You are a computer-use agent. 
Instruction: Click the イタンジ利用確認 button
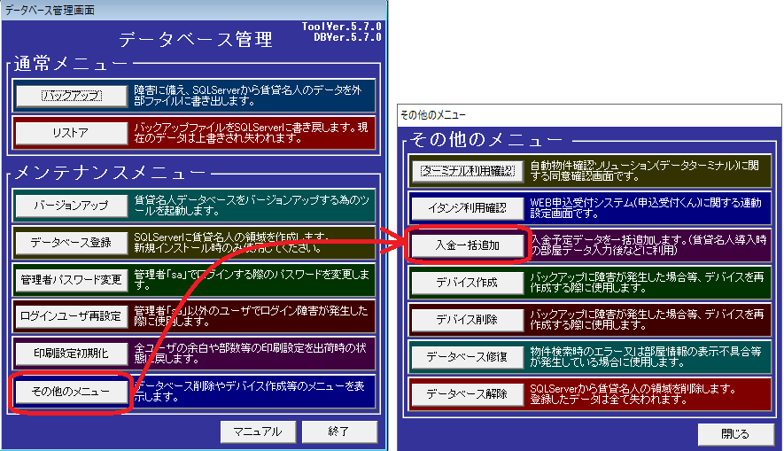(467, 207)
